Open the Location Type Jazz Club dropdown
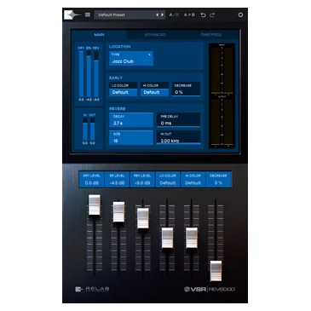 (x=131, y=59)
